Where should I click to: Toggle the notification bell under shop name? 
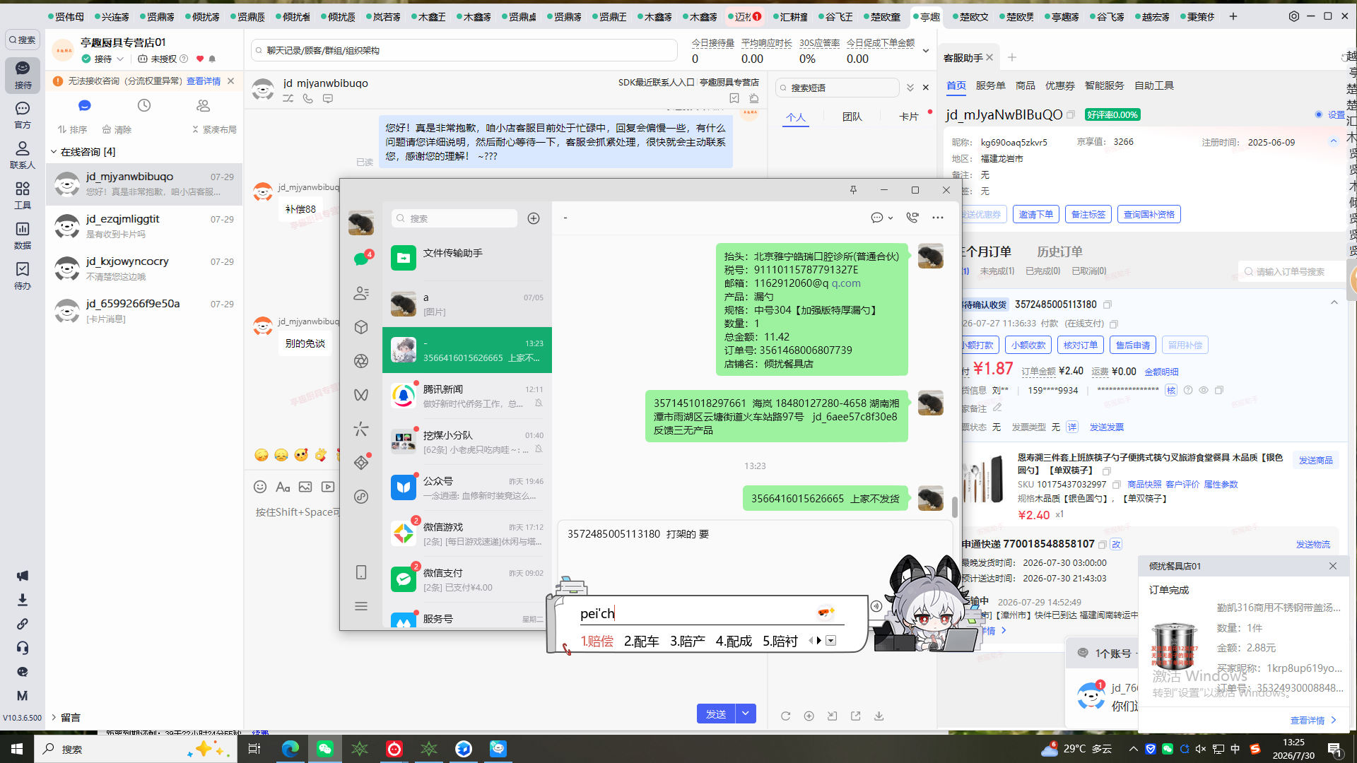pyautogui.click(x=212, y=59)
